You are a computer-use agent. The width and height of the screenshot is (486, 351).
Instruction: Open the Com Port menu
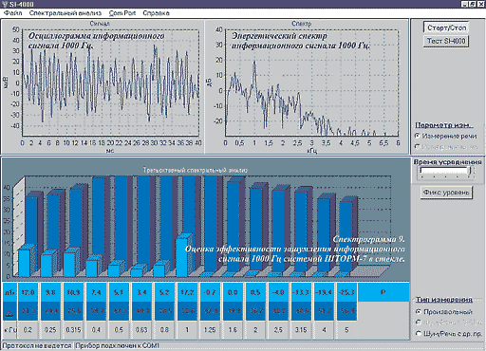point(122,13)
